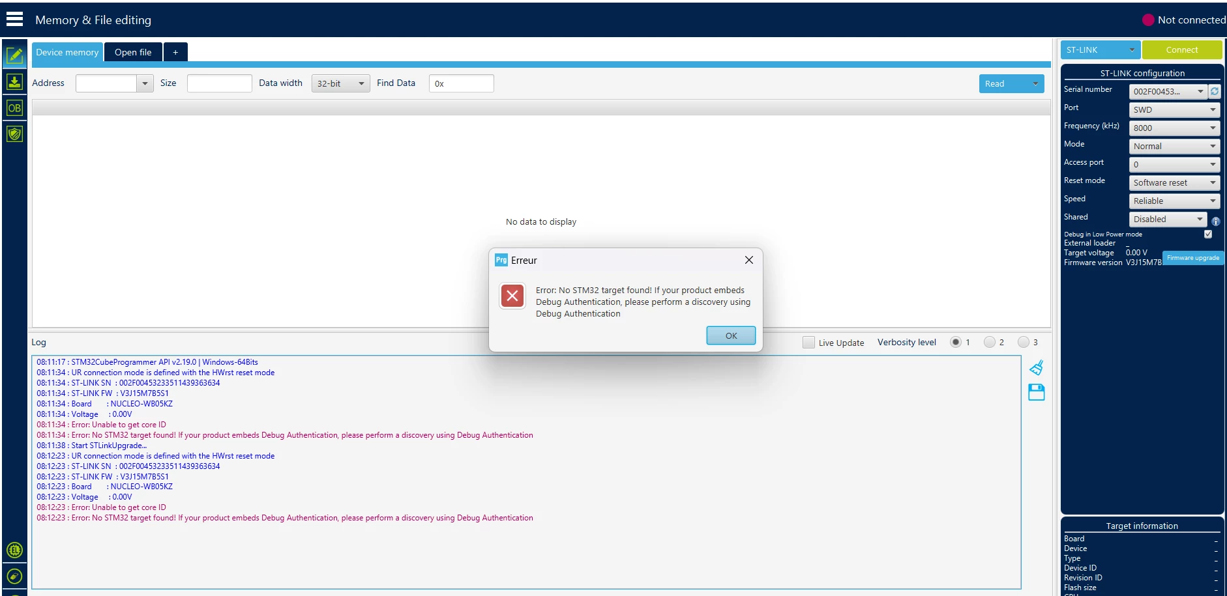Clear the log with the broom icon

click(x=1036, y=368)
